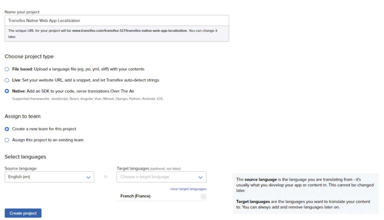Click the Name your project label

22,12
